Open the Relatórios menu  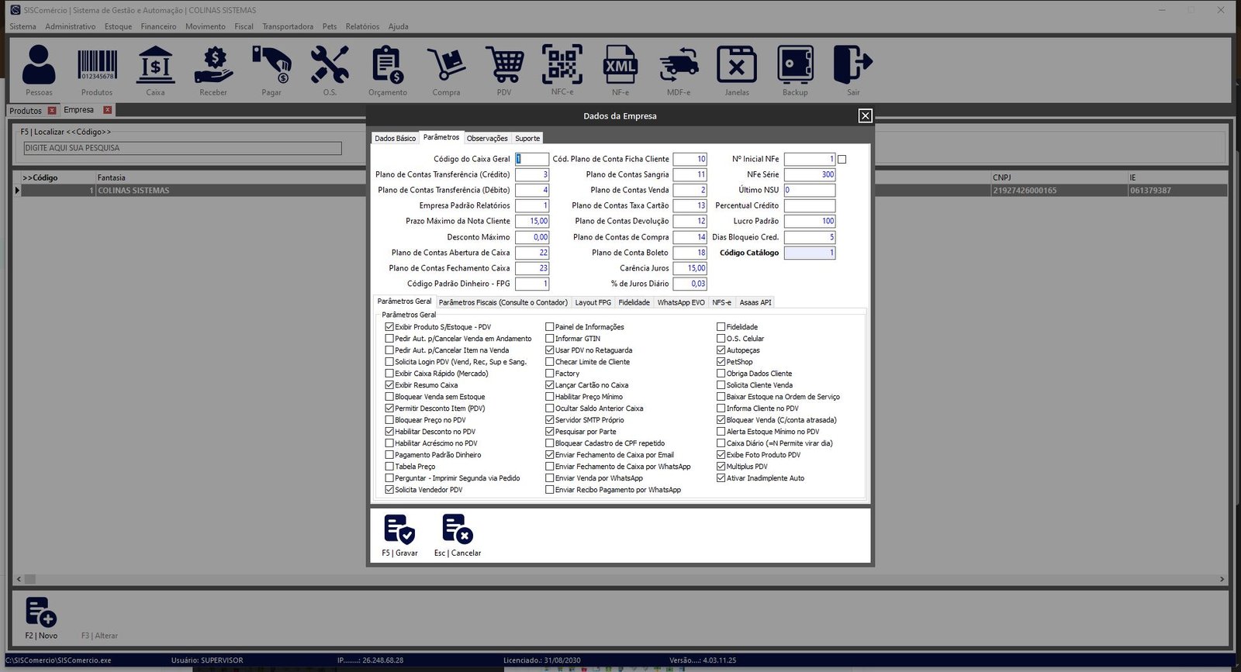coord(362,26)
